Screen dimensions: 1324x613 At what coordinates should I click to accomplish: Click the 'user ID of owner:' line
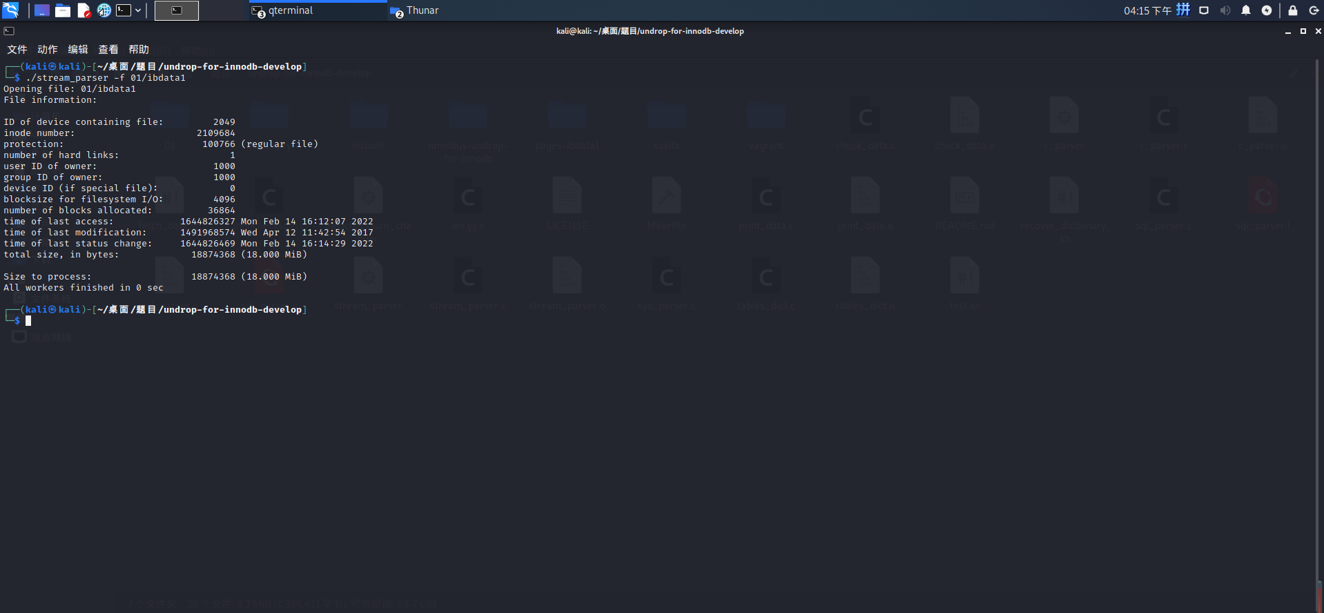(119, 166)
